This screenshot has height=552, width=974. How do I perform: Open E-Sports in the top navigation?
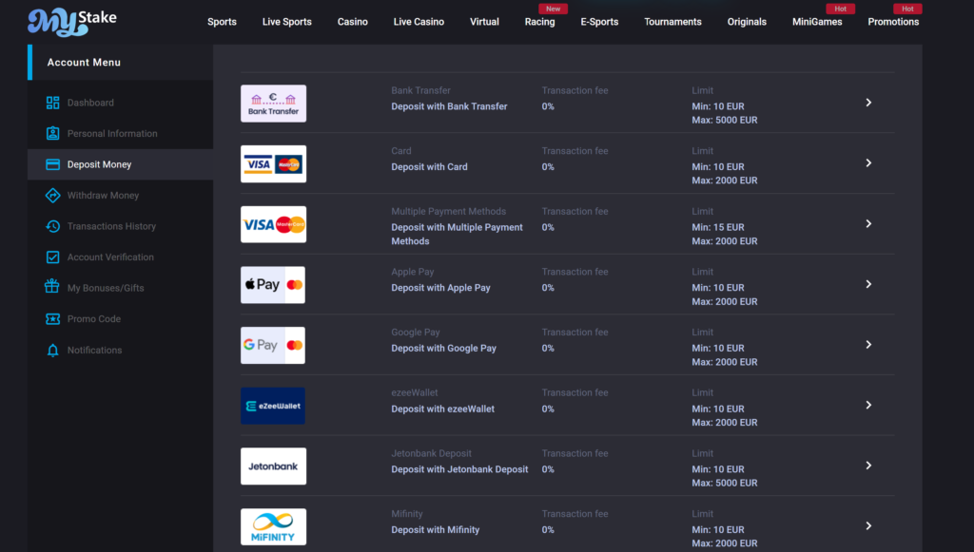point(599,22)
